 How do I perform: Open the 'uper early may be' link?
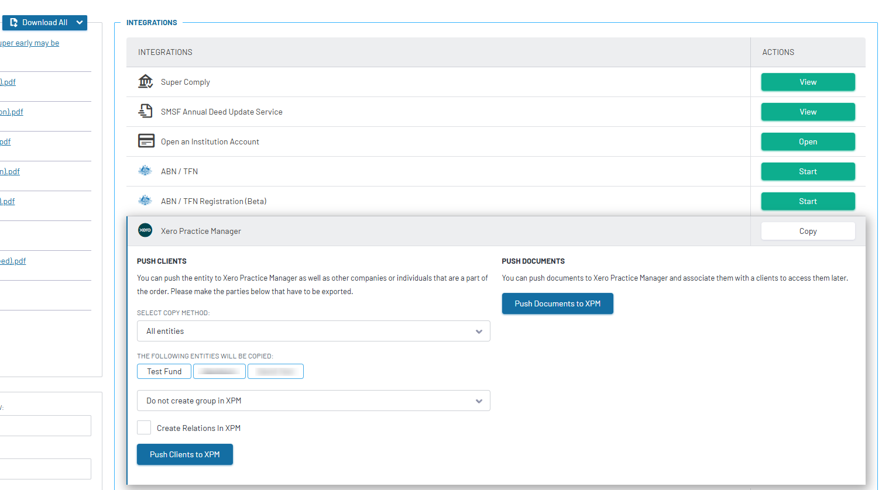click(29, 43)
